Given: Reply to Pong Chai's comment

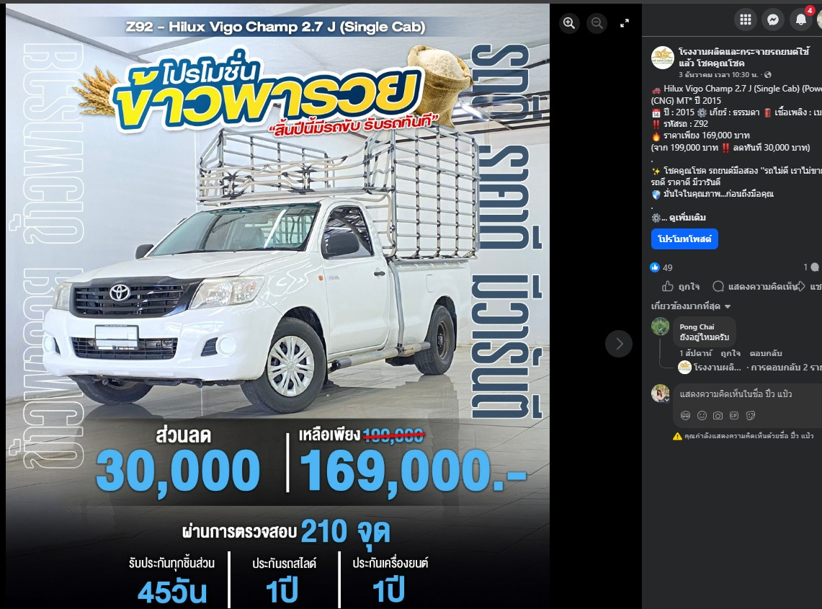Looking at the screenshot, I should (765, 353).
